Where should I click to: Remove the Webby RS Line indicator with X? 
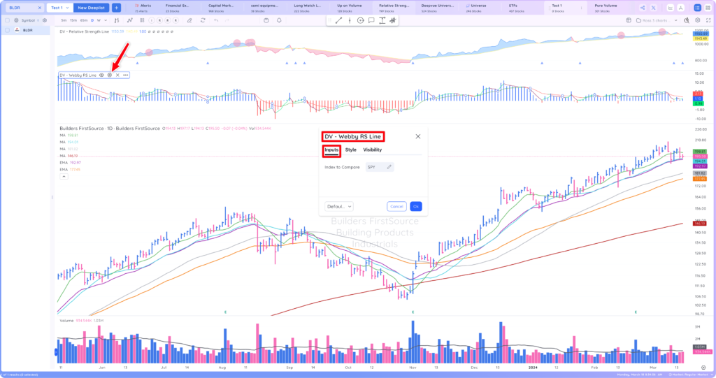[117, 75]
